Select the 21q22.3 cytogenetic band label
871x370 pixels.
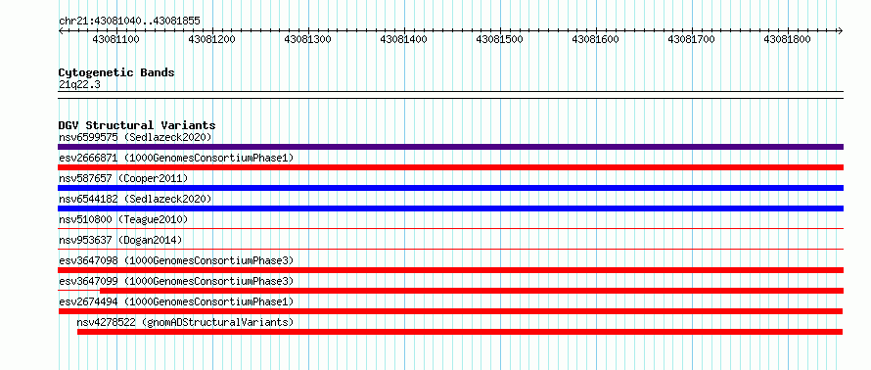(x=79, y=84)
